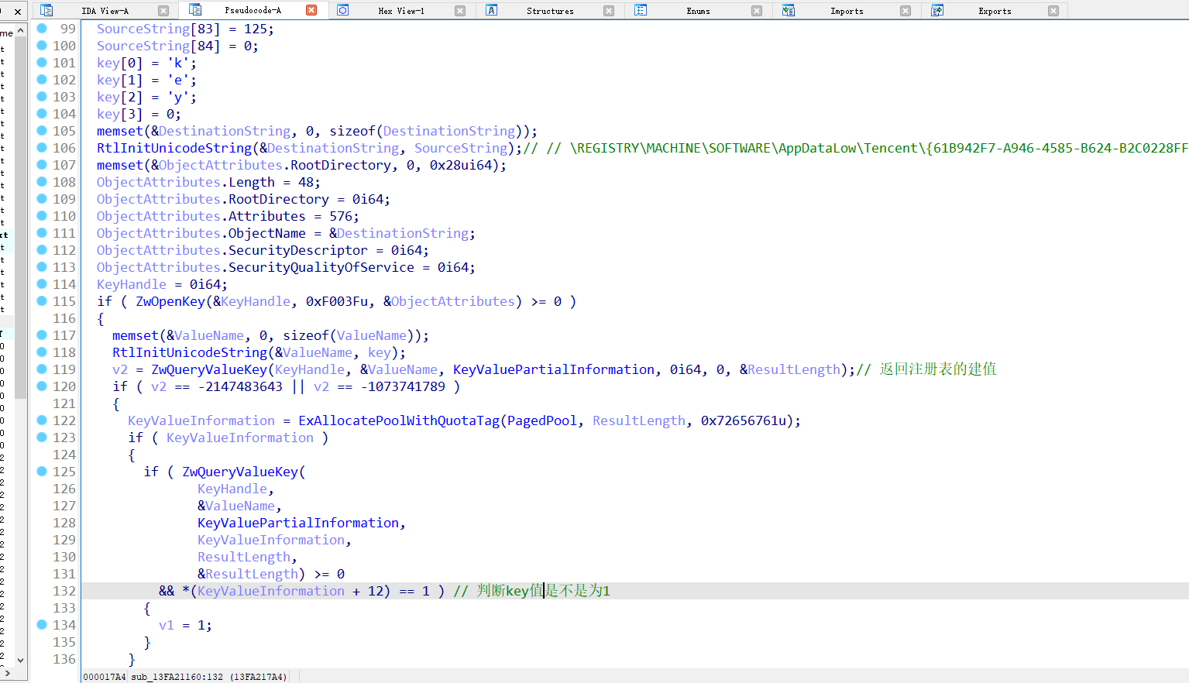Click the registry path comment on line 106
This screenshot has height=683, width=1189.
856,148
